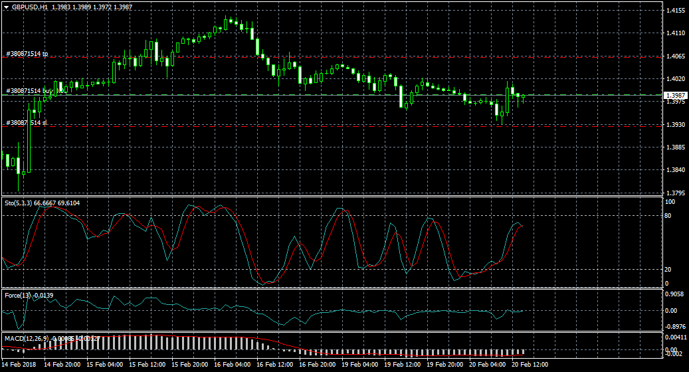Click the Sto(5,3,3) indicator label
The width and height of the screenshot is (689, 372).
(x=19, y=203)
